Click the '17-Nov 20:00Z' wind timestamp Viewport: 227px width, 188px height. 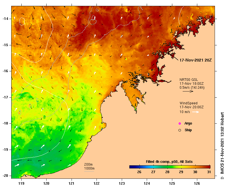[192, 107]
